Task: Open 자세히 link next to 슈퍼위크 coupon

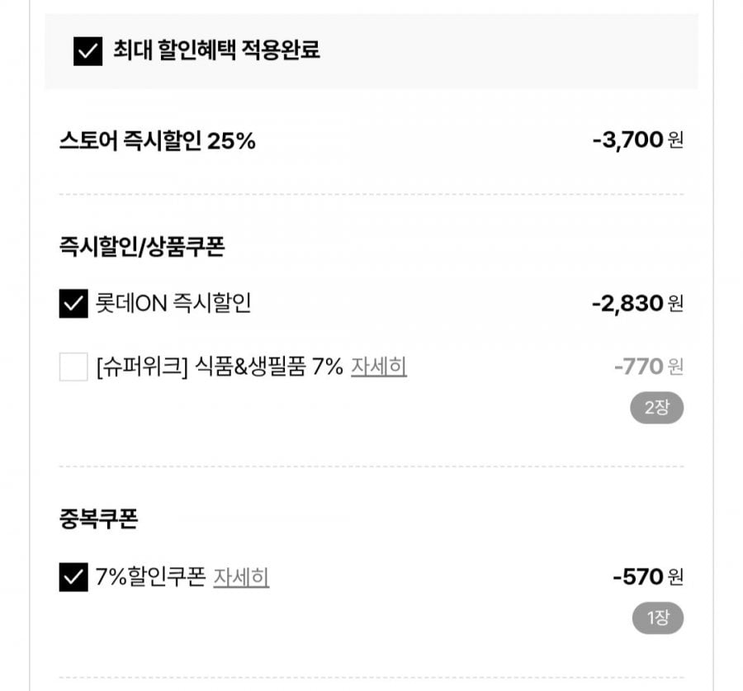Action: point(379,367)
